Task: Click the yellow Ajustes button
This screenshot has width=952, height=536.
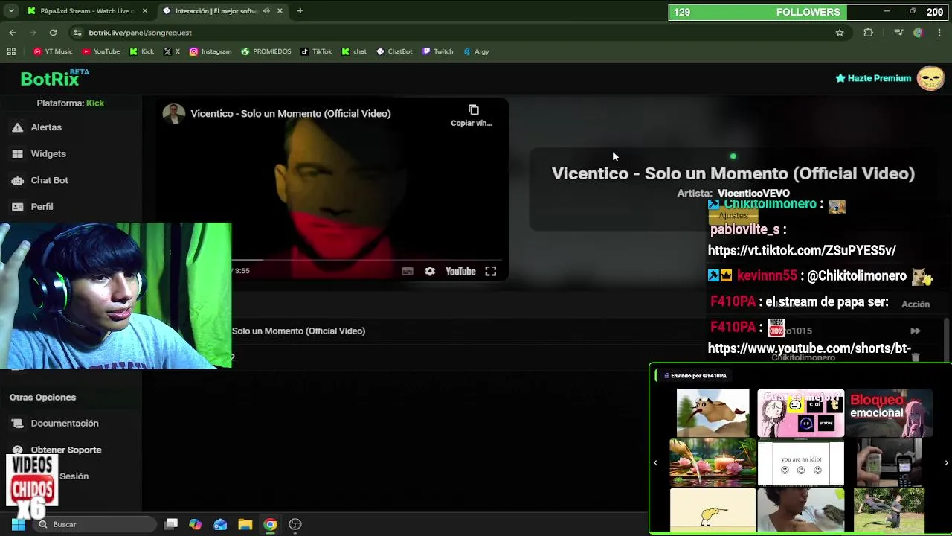Action: (733, 216)
